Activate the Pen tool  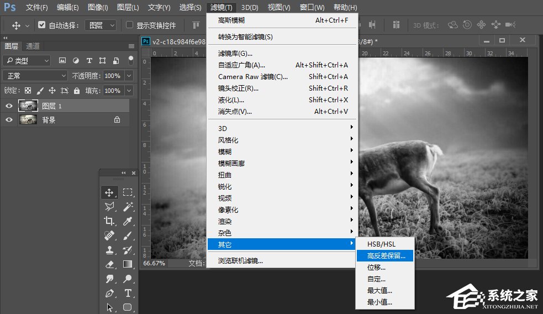click(109, 293)
